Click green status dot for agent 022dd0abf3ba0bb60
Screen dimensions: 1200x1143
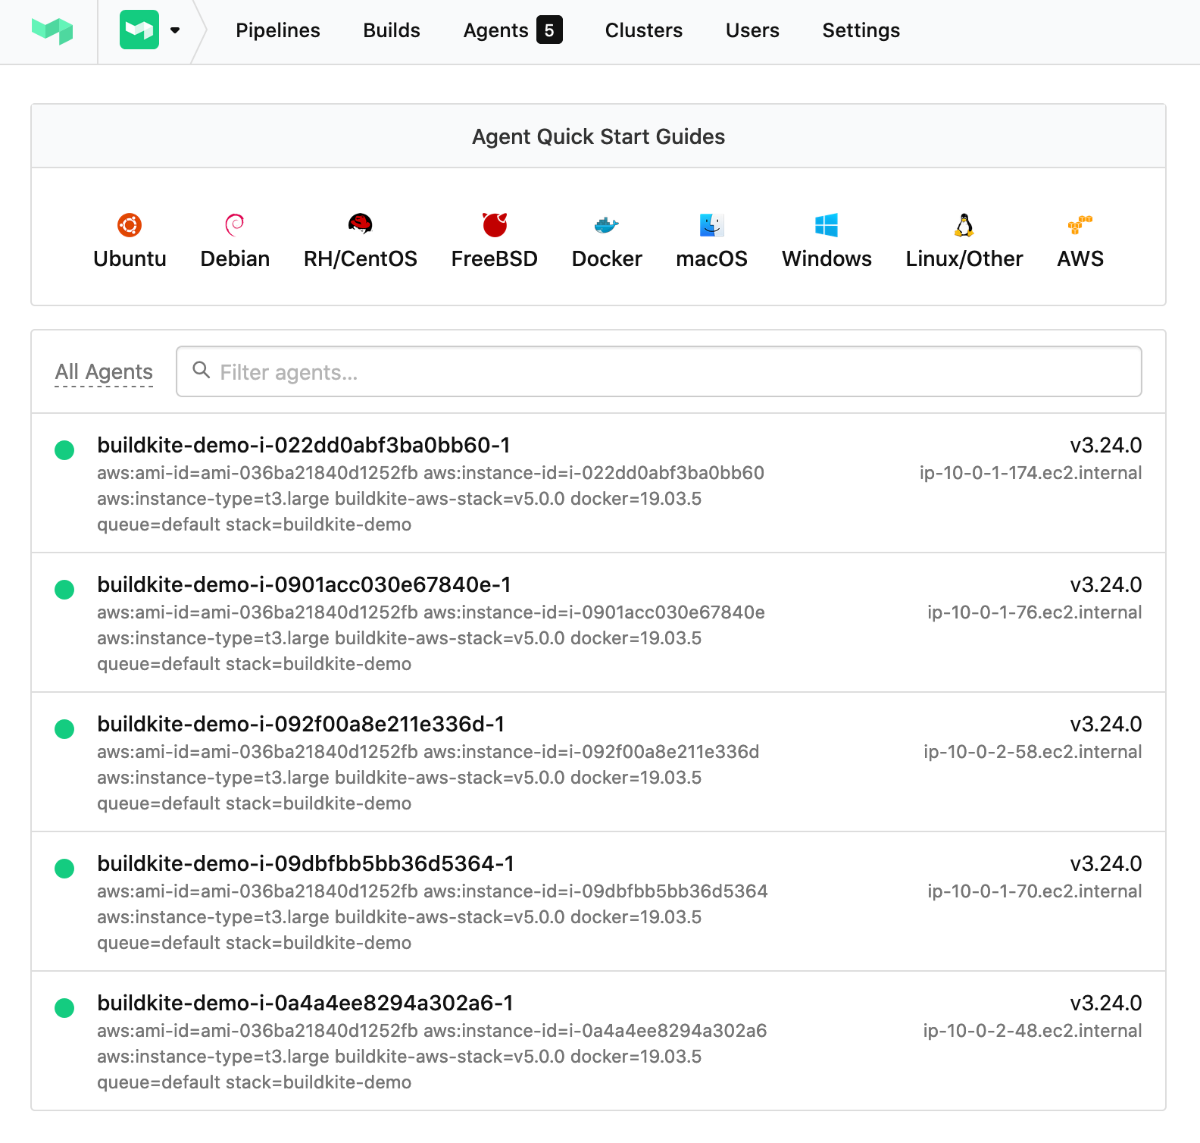64,450
